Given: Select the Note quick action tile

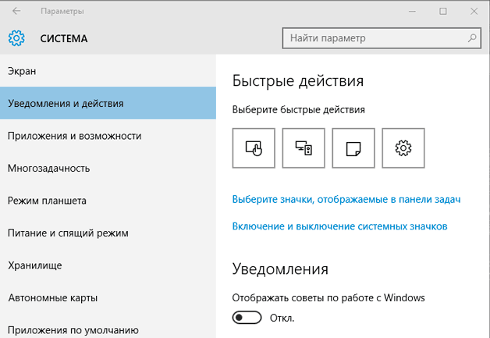Looking at the screenshot, I should click(x=353, y=148).
